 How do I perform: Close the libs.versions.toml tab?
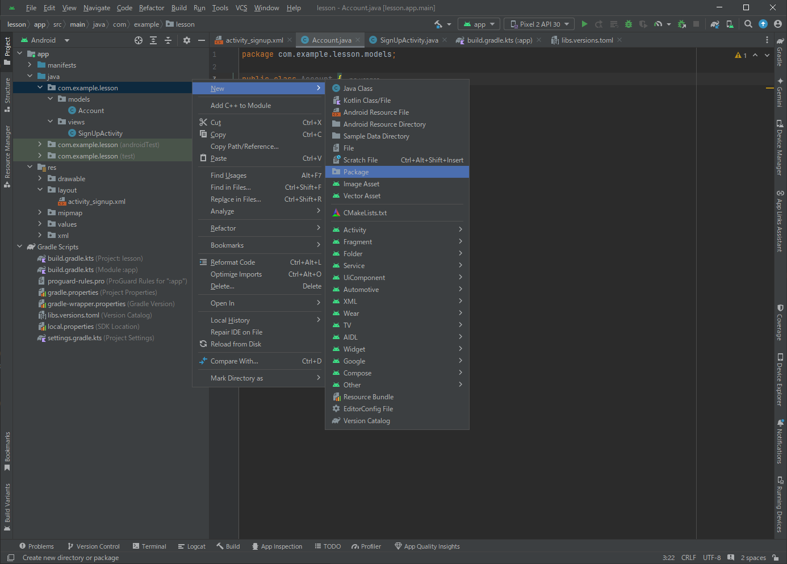619,40
